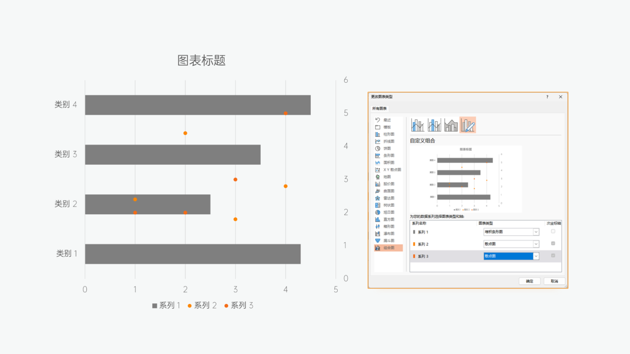Toggle secondary axis checkbox for 系列 1
The height and width of the screenshot is (354, 630).
[x=553, y=232]
